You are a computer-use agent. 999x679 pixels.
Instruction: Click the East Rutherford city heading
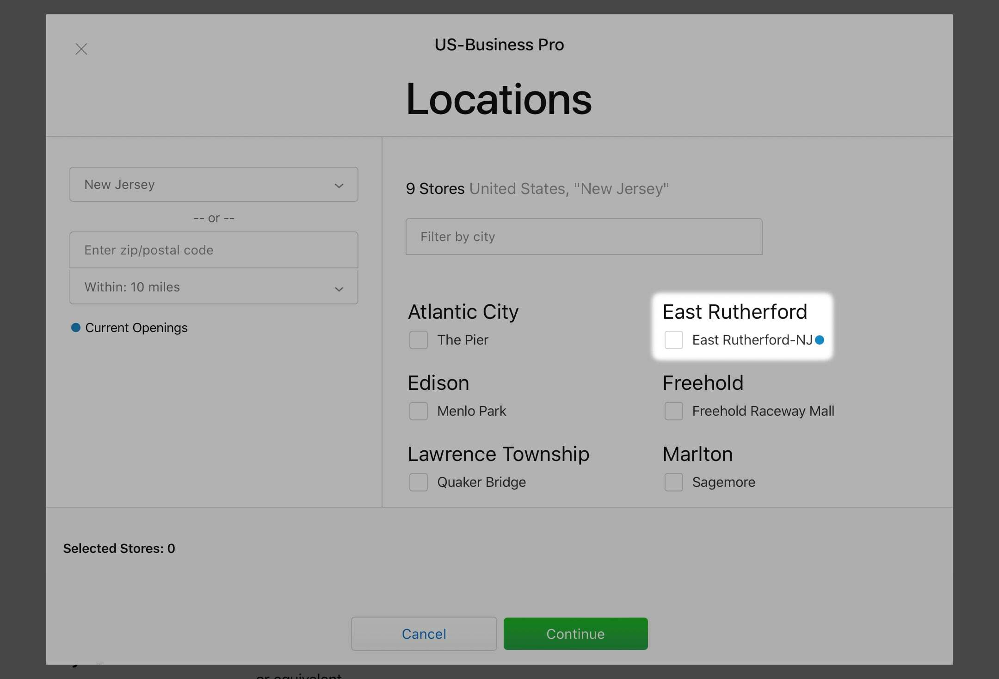tap(734, 312)
